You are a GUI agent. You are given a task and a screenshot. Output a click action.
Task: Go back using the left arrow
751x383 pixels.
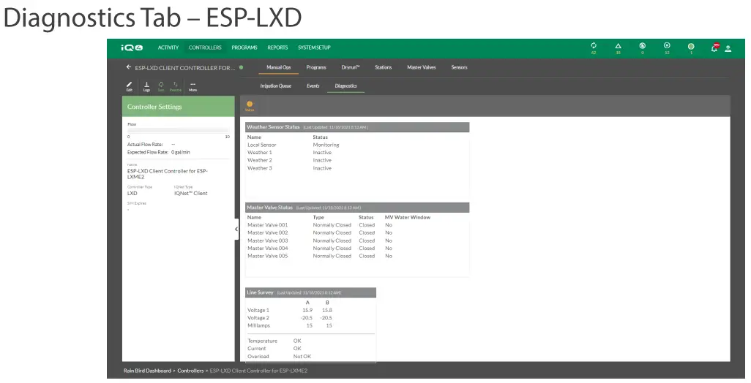[128, 67]
